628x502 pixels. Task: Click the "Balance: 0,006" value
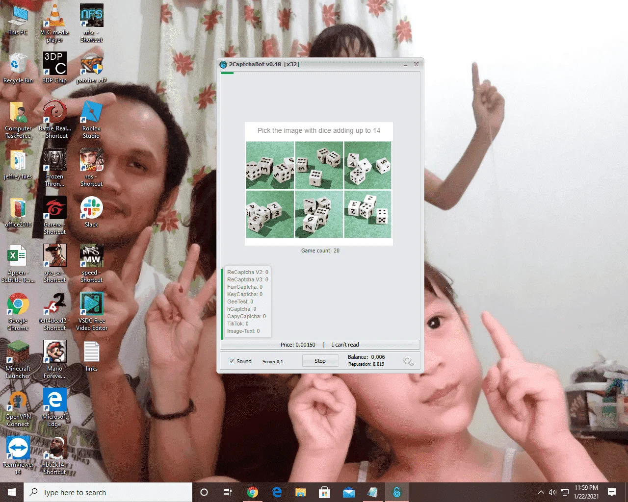tap(366, 357)
